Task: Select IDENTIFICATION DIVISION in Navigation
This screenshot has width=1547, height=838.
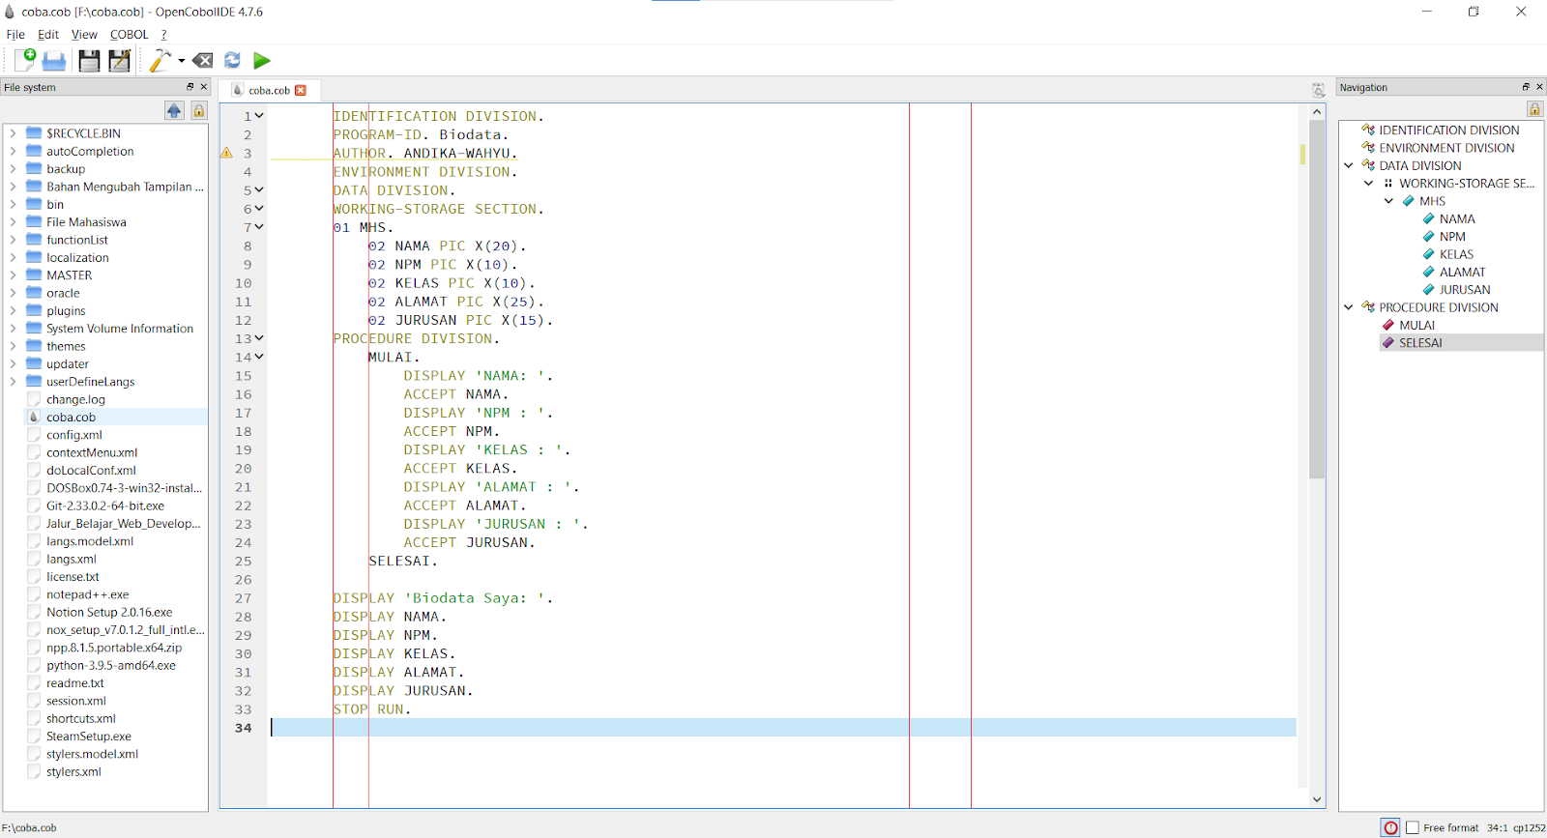Action: [1448, 130]
